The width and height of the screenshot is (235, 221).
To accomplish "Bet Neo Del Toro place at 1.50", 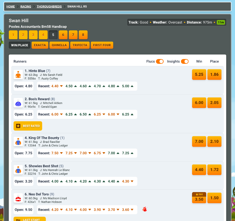I will tap(214, 198).
